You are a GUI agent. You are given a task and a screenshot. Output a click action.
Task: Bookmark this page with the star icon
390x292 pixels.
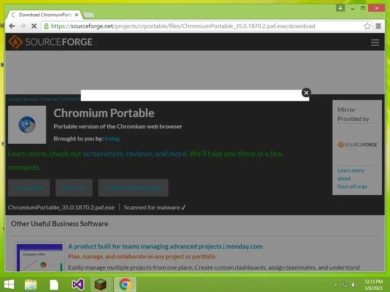(367, 26)
